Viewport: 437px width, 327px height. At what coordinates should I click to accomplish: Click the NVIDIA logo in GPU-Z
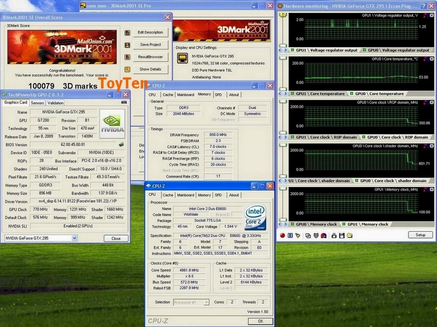coord(112,124)
